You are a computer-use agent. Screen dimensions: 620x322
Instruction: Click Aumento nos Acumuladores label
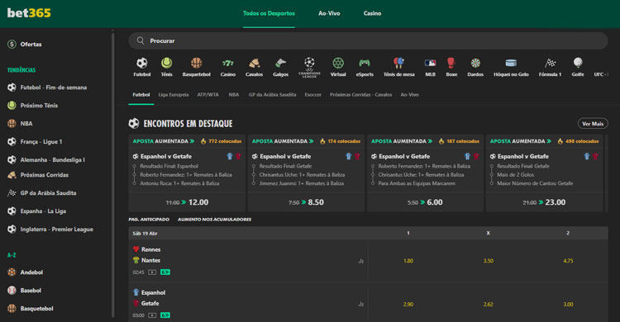214,220
